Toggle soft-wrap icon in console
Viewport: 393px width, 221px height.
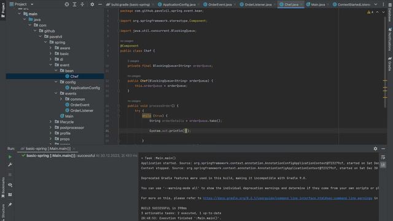coord(383,157)
